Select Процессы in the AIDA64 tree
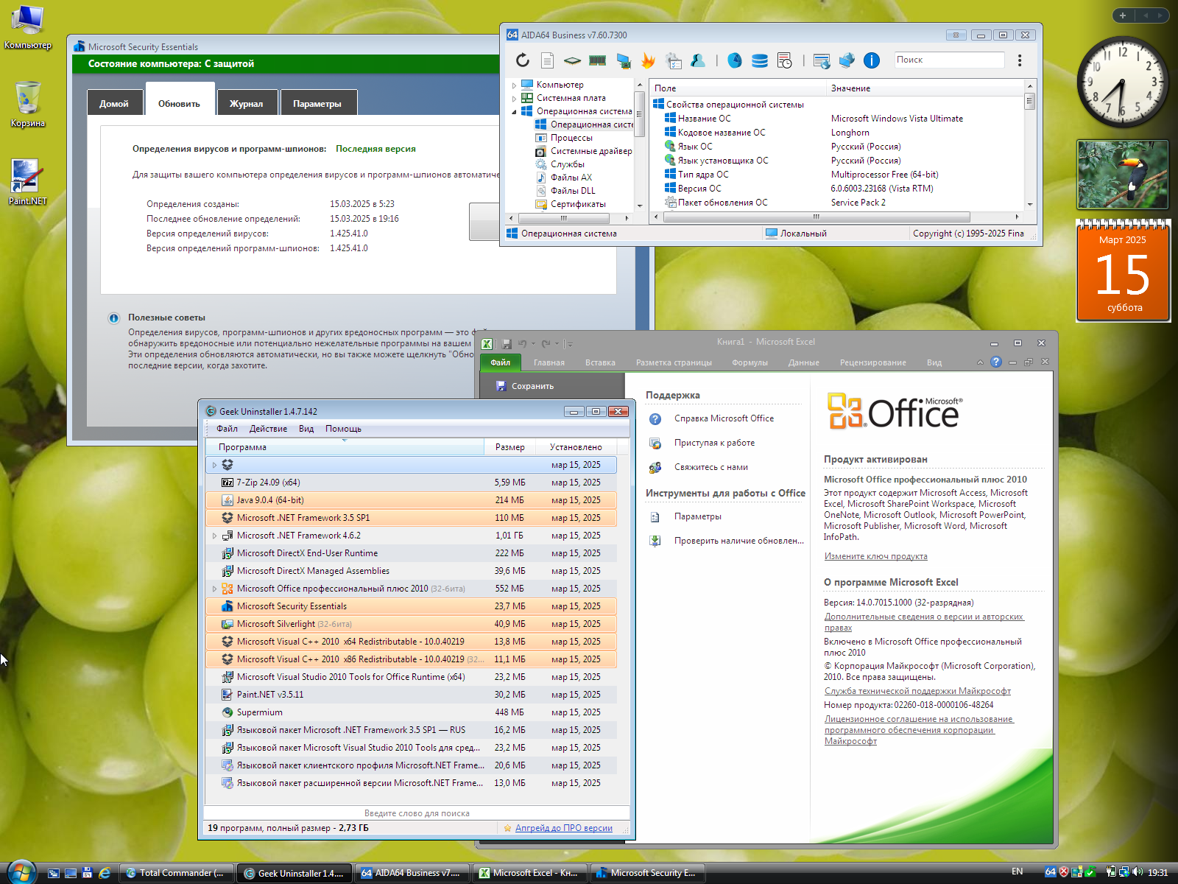Image resolution: width=1178 pixels, height=884 pixels. point(571,138)
